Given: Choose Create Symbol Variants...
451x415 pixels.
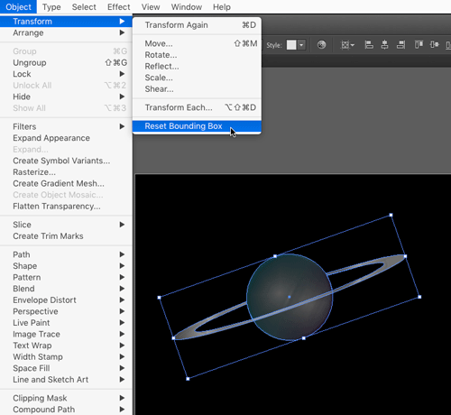Looking at the screenshot, I should [x=66, y=161].
